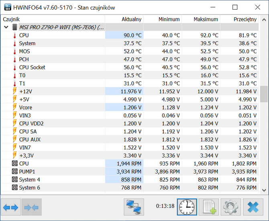Screen dimensions: 269x221
Task: Click the Maksimum column header
Action: tap(201, 19)
